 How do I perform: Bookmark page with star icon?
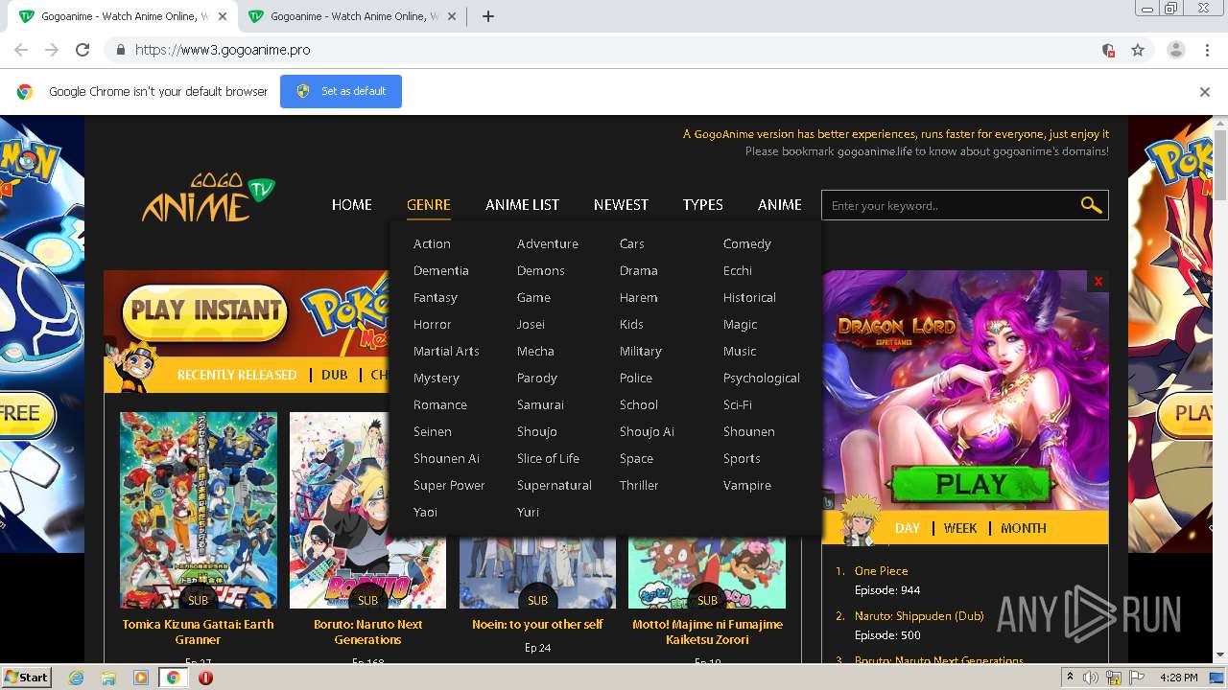pyautogui.click(x=1138, y=50)
